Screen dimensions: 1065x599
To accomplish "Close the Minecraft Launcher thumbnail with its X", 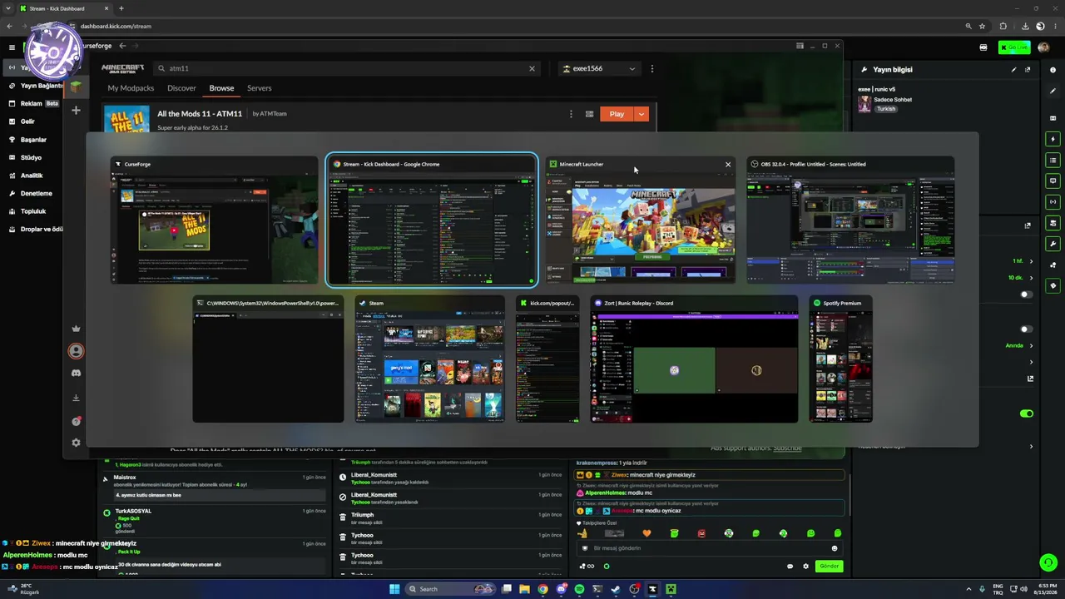I will pyautogui.click(x=728, y=164).
